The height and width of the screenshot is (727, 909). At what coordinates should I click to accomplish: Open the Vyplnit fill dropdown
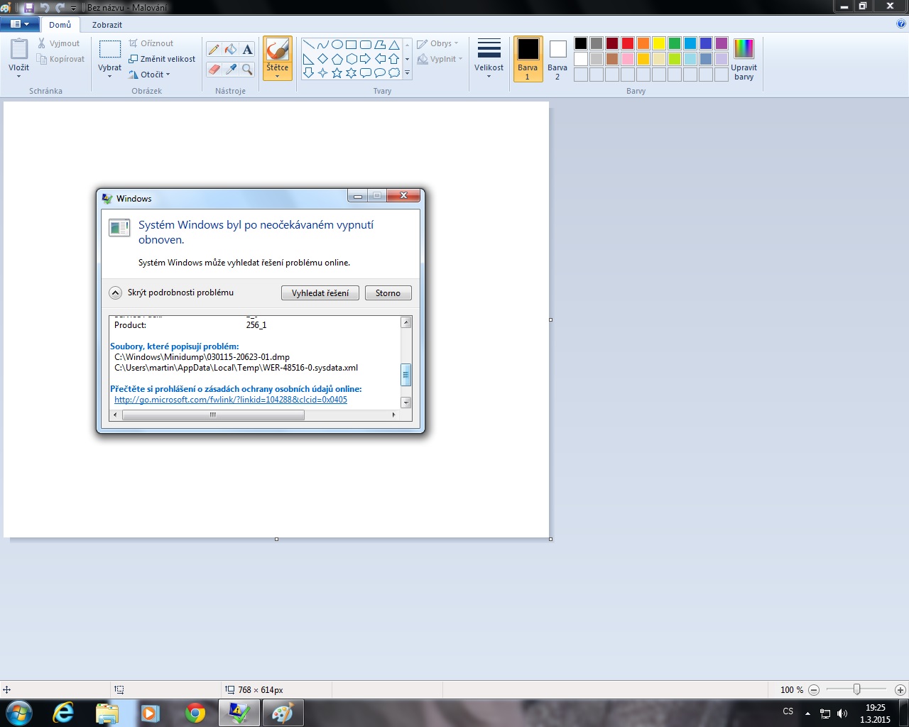point(440,59)
